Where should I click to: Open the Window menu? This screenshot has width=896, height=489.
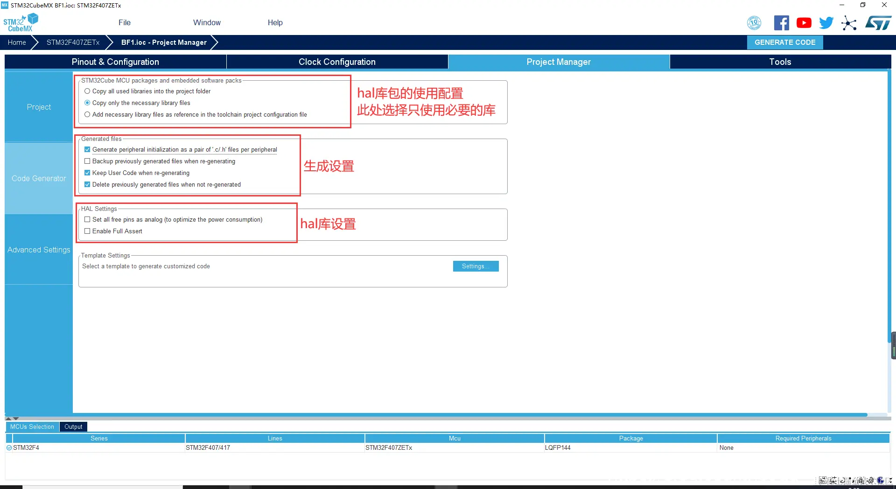(x=207, y=22)
